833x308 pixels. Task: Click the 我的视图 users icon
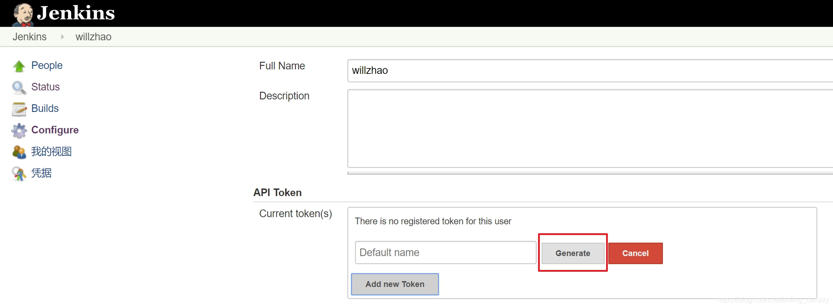(x=19, y=152)
